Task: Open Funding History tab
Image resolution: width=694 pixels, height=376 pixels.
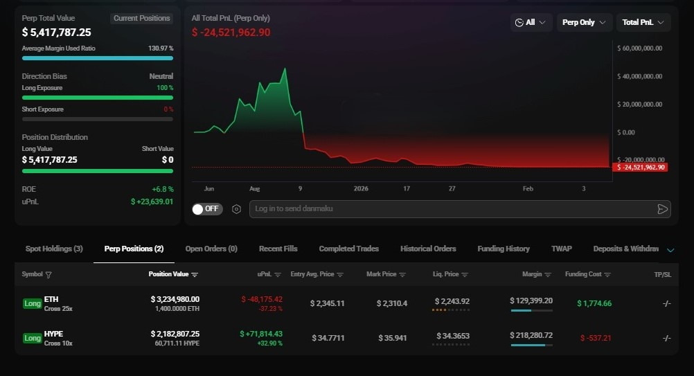Action: 504,249
